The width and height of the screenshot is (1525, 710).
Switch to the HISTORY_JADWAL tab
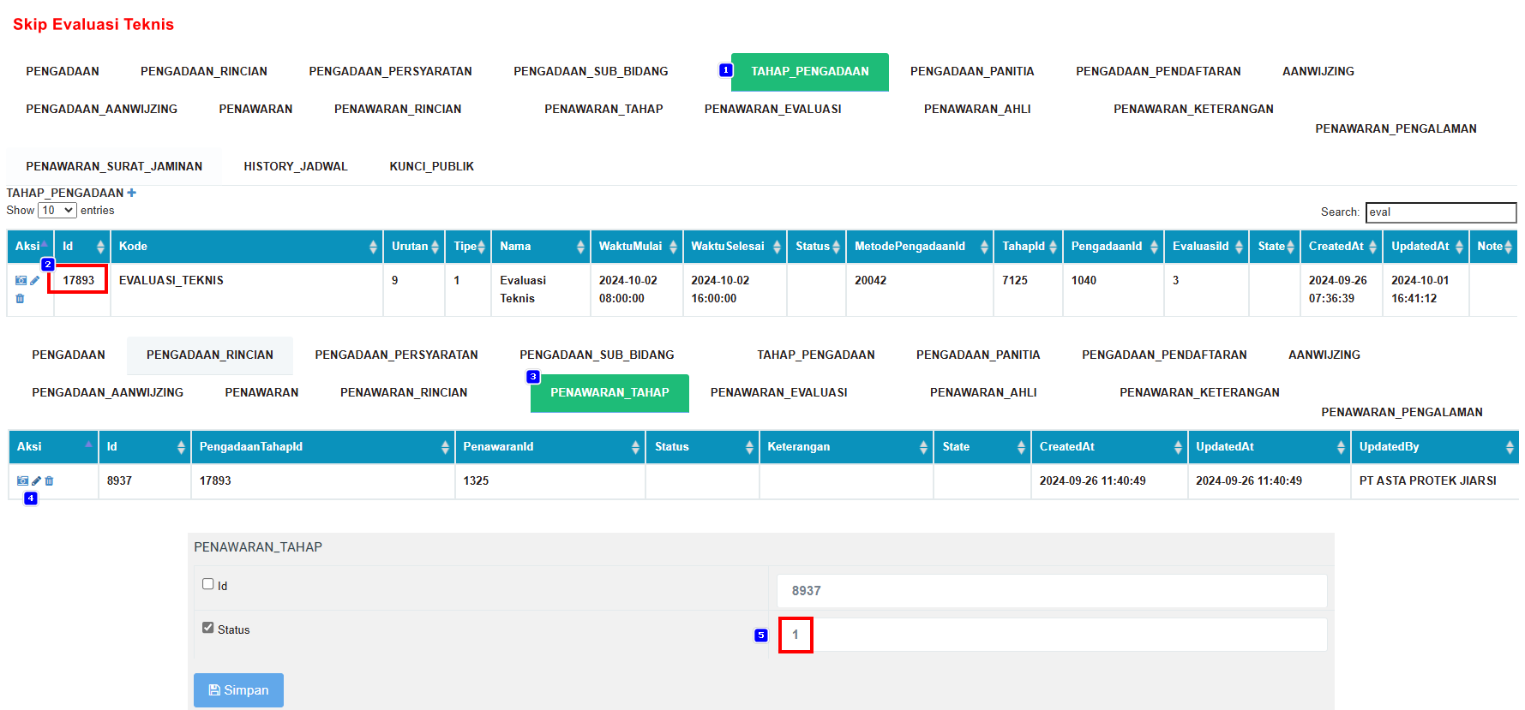[296, 166]
